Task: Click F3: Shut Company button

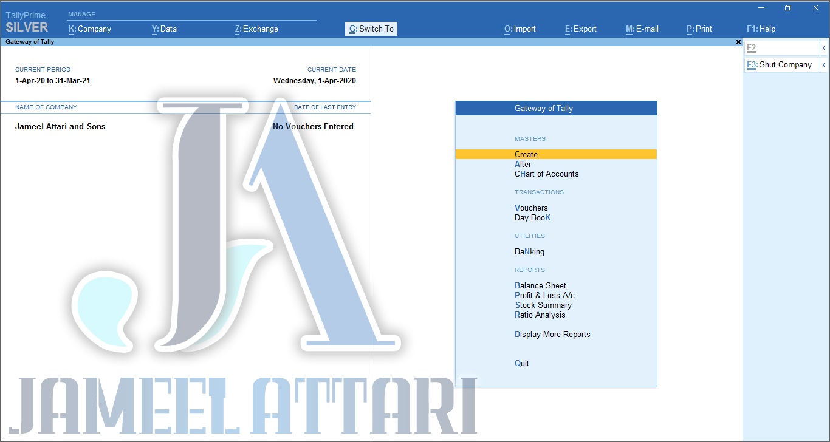Action: (x=782, y=64)
